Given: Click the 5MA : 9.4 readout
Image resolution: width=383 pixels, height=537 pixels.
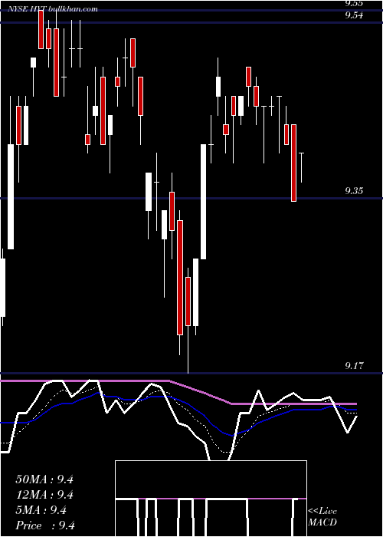Looking at the screenshot, I should coord(41,510).
